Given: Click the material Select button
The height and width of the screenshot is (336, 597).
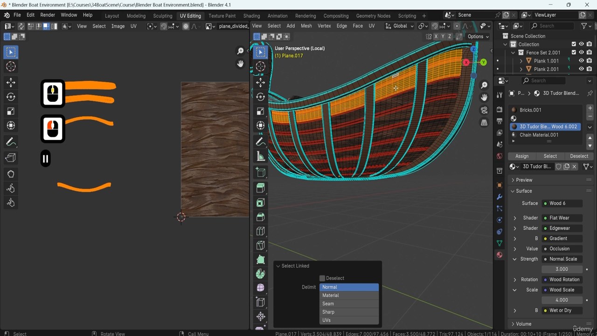Looking at the screenshot, I should [x=550, y=156].
